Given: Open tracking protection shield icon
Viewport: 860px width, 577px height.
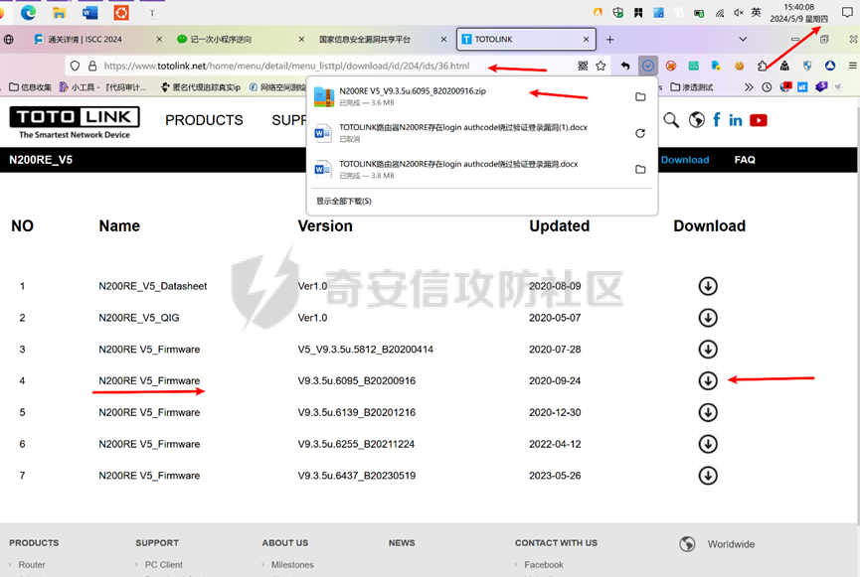Looking at the screenshot, I should click(76, 66).
